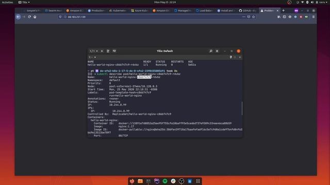The height and width of the screenshot is (185, 330).
Task: Switch to the GitHub tab
Action: click(x=247, y=10)
